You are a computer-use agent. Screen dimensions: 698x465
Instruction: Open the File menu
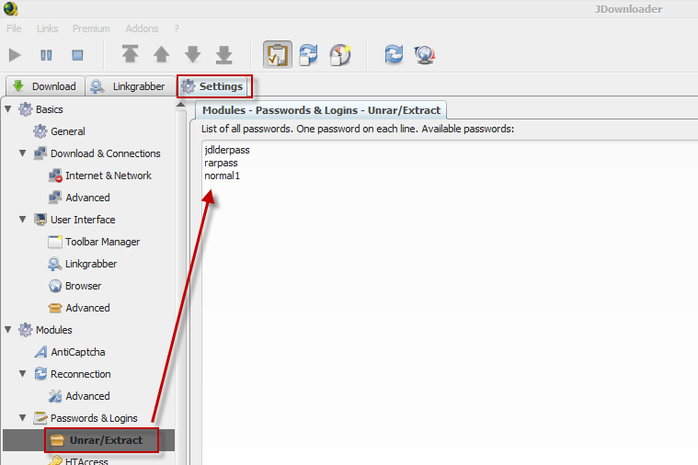tap(14, 28)
